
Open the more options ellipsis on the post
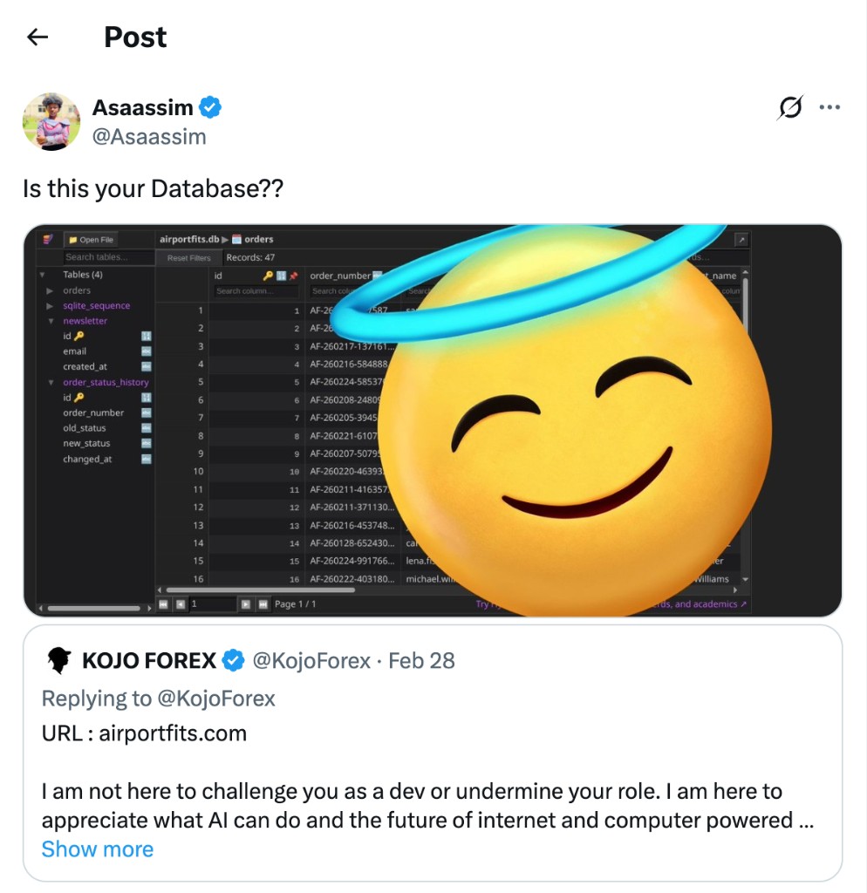tap(830, 106)
